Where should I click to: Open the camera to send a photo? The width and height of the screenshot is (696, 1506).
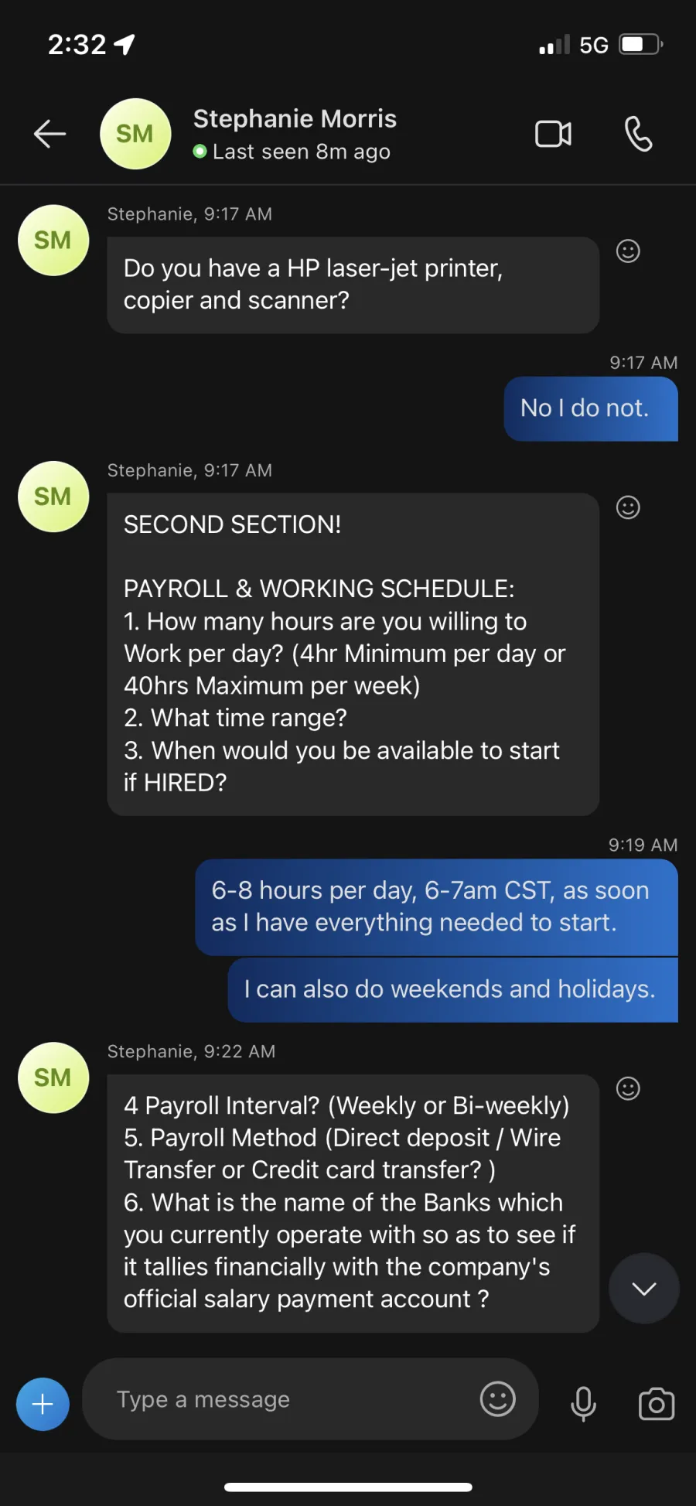coord(657,1403)
